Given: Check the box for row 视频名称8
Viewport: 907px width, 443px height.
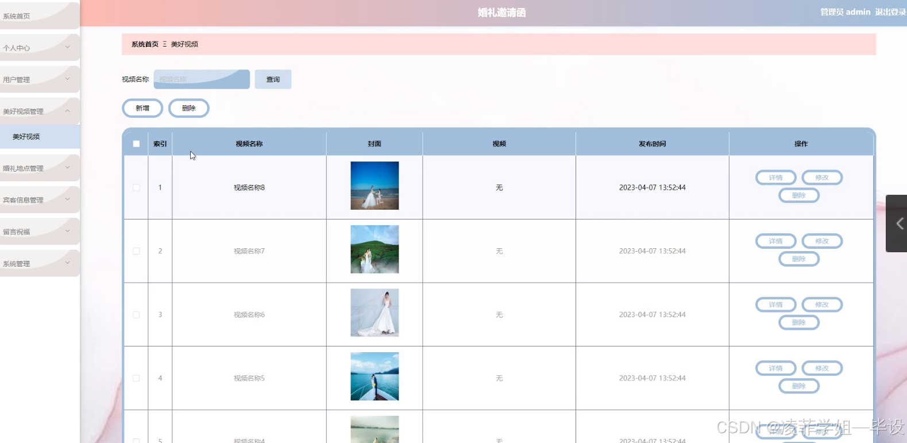Looking at the screenshot, I should coord(136,187).
